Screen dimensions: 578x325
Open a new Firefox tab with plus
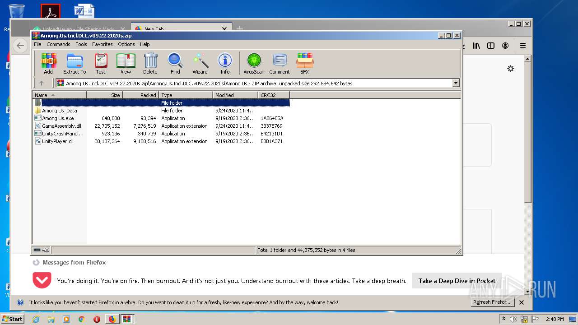[x=240, y=28]
